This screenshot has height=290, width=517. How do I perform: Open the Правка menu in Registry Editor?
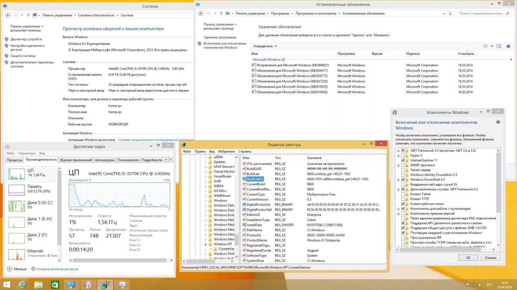tap(200, 152)
